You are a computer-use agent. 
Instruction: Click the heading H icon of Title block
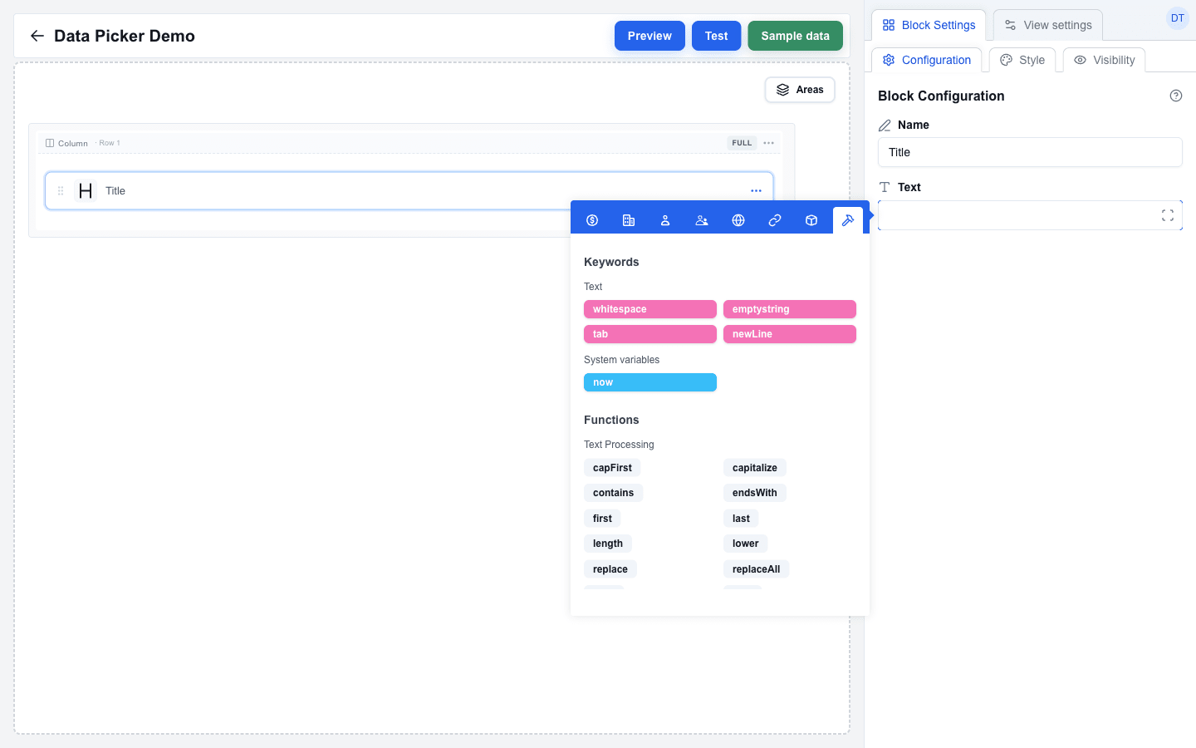point(86,191)
